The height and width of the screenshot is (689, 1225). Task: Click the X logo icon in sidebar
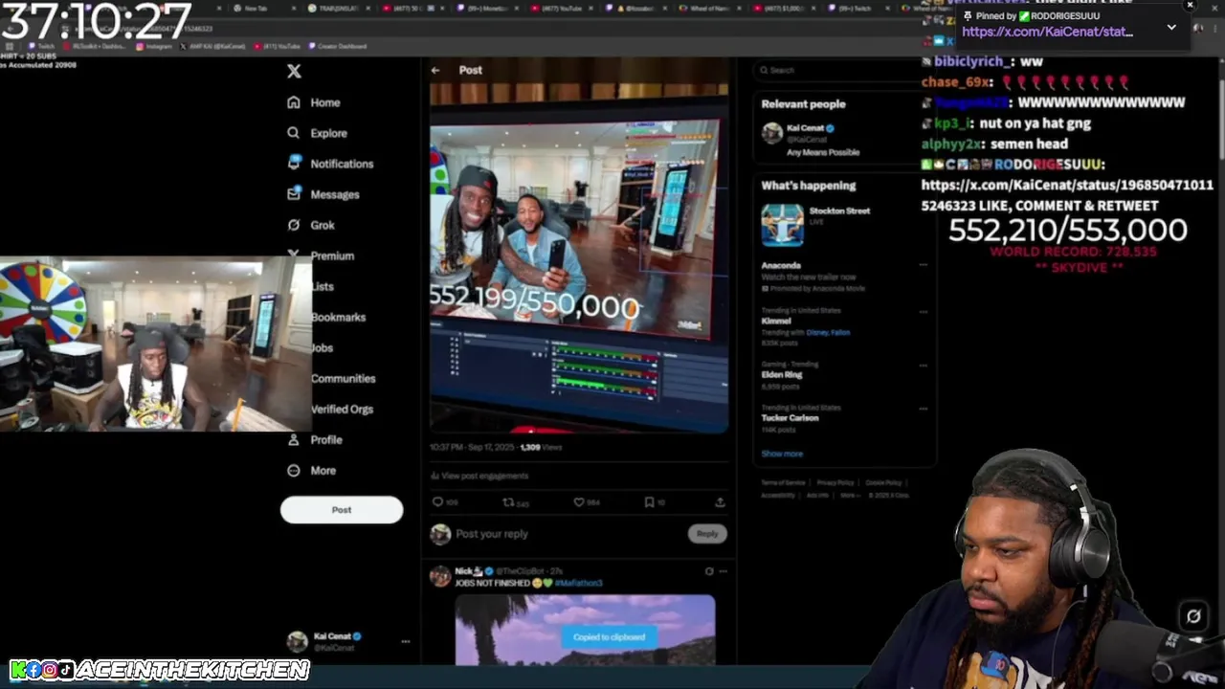point(294,72)
